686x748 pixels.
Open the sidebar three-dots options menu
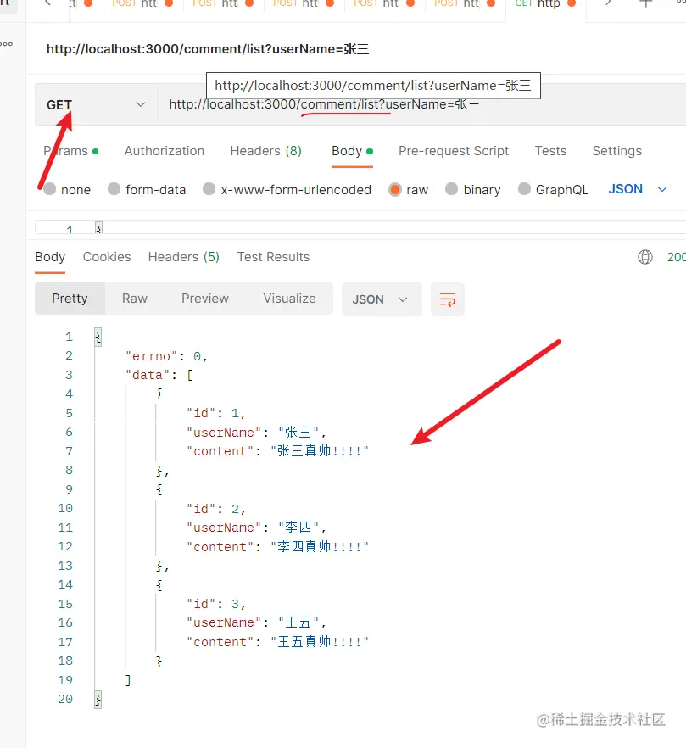click(x=7, y=44)
